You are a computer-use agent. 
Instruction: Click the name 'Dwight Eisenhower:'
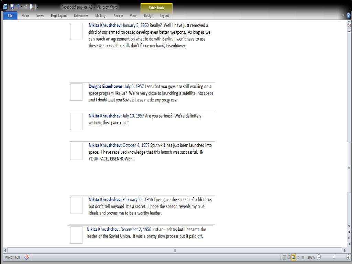coord(106,86)
